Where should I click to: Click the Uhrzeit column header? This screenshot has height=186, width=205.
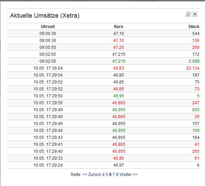point(48,27)
